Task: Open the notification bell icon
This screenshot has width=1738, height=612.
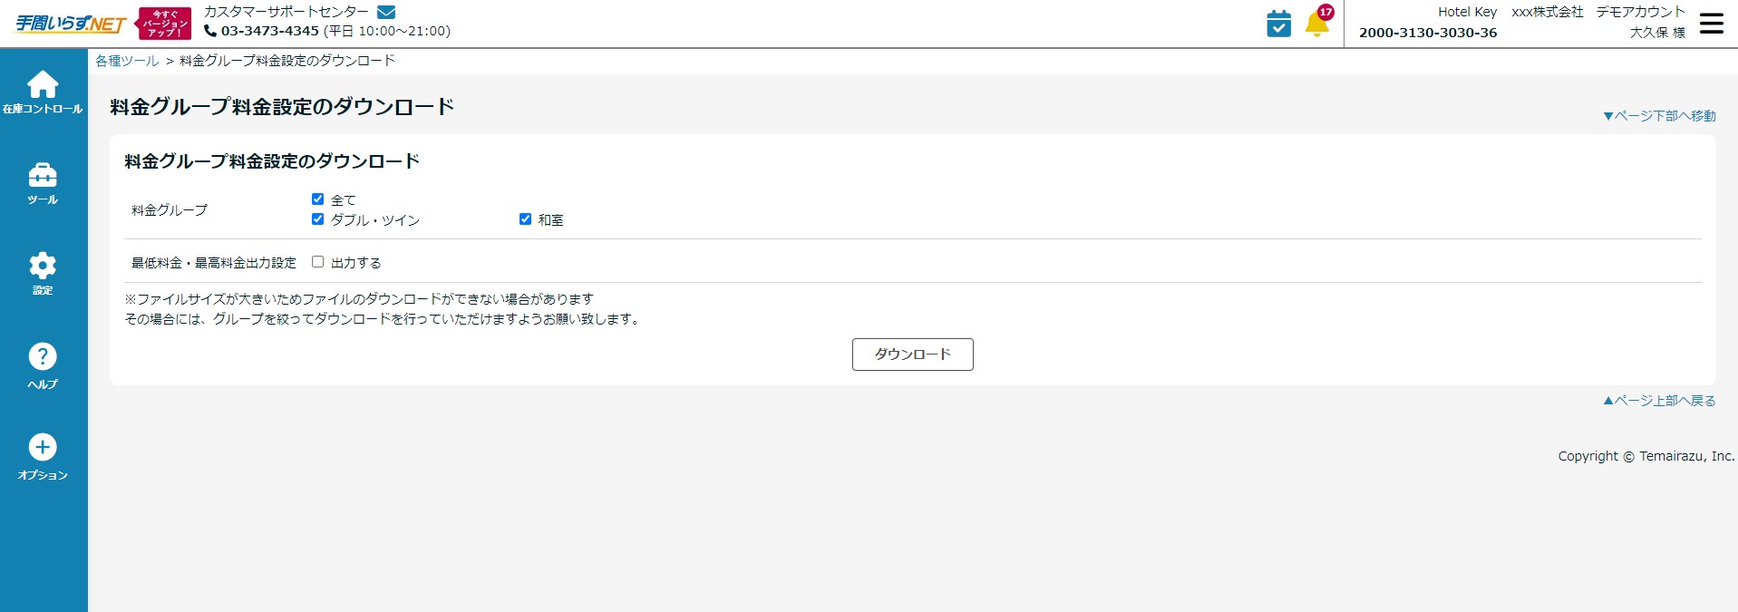Action: (x=1316, y=24)
